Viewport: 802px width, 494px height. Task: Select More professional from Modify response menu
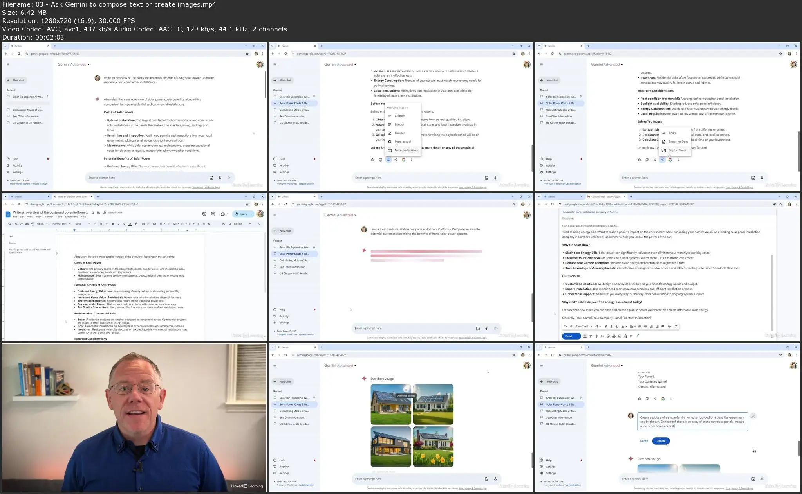406,150
